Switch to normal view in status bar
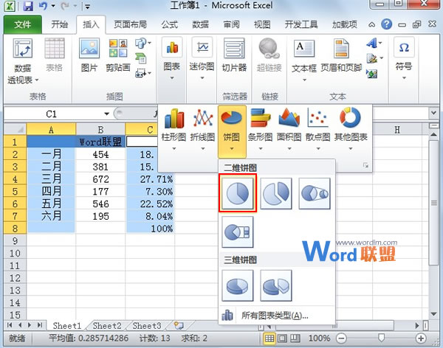Image resolution: width=443 pixels, height=348 pixels. 271,338
